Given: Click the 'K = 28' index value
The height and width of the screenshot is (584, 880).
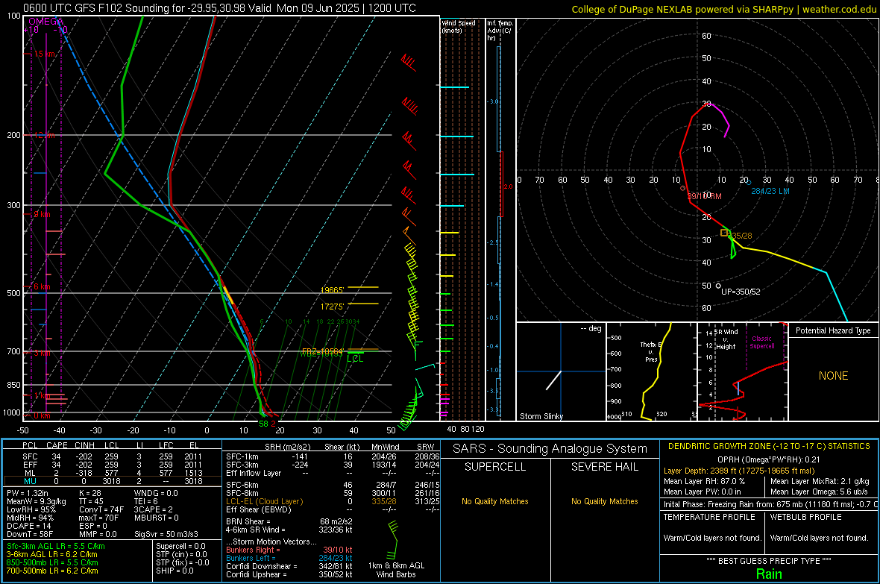Looking at the screenshot, I should [x=90, y=493].
